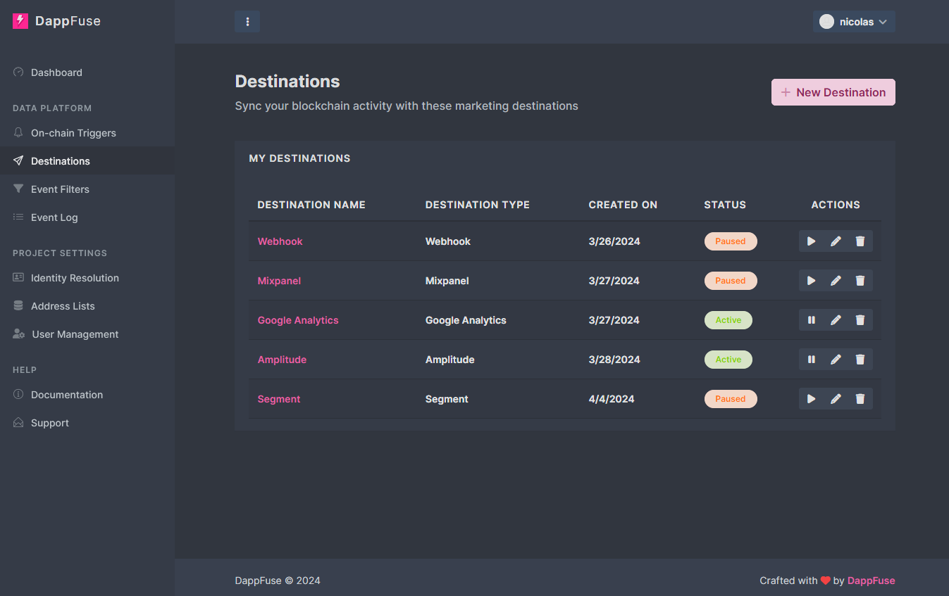Viewport: 949px width, 596px height.
Task: Delete the Segment destination trash icon
Action: 860,399
